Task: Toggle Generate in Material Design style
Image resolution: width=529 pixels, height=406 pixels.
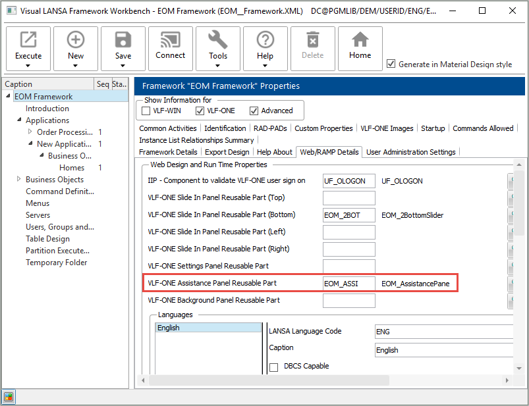Action: [391, 64]
